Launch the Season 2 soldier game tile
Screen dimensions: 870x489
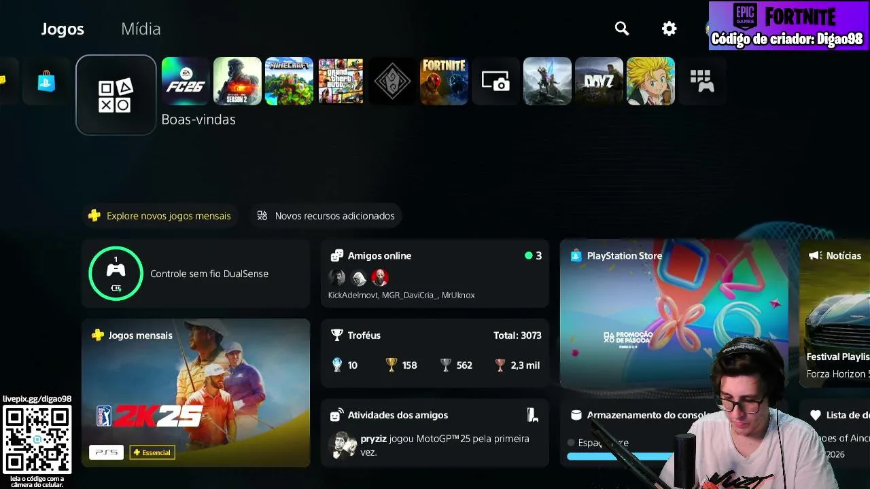[237, 81]
